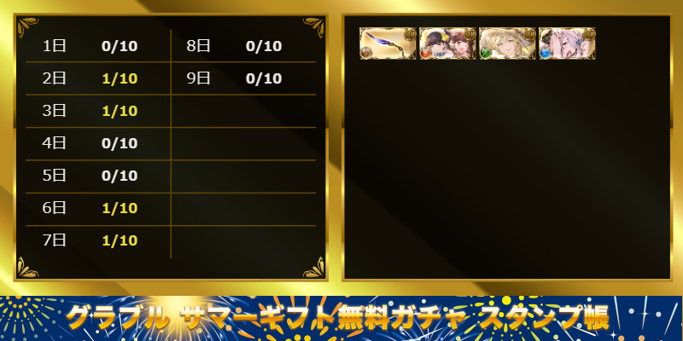Click the SSR badge on the purple dagger card

tap(410, 35)
